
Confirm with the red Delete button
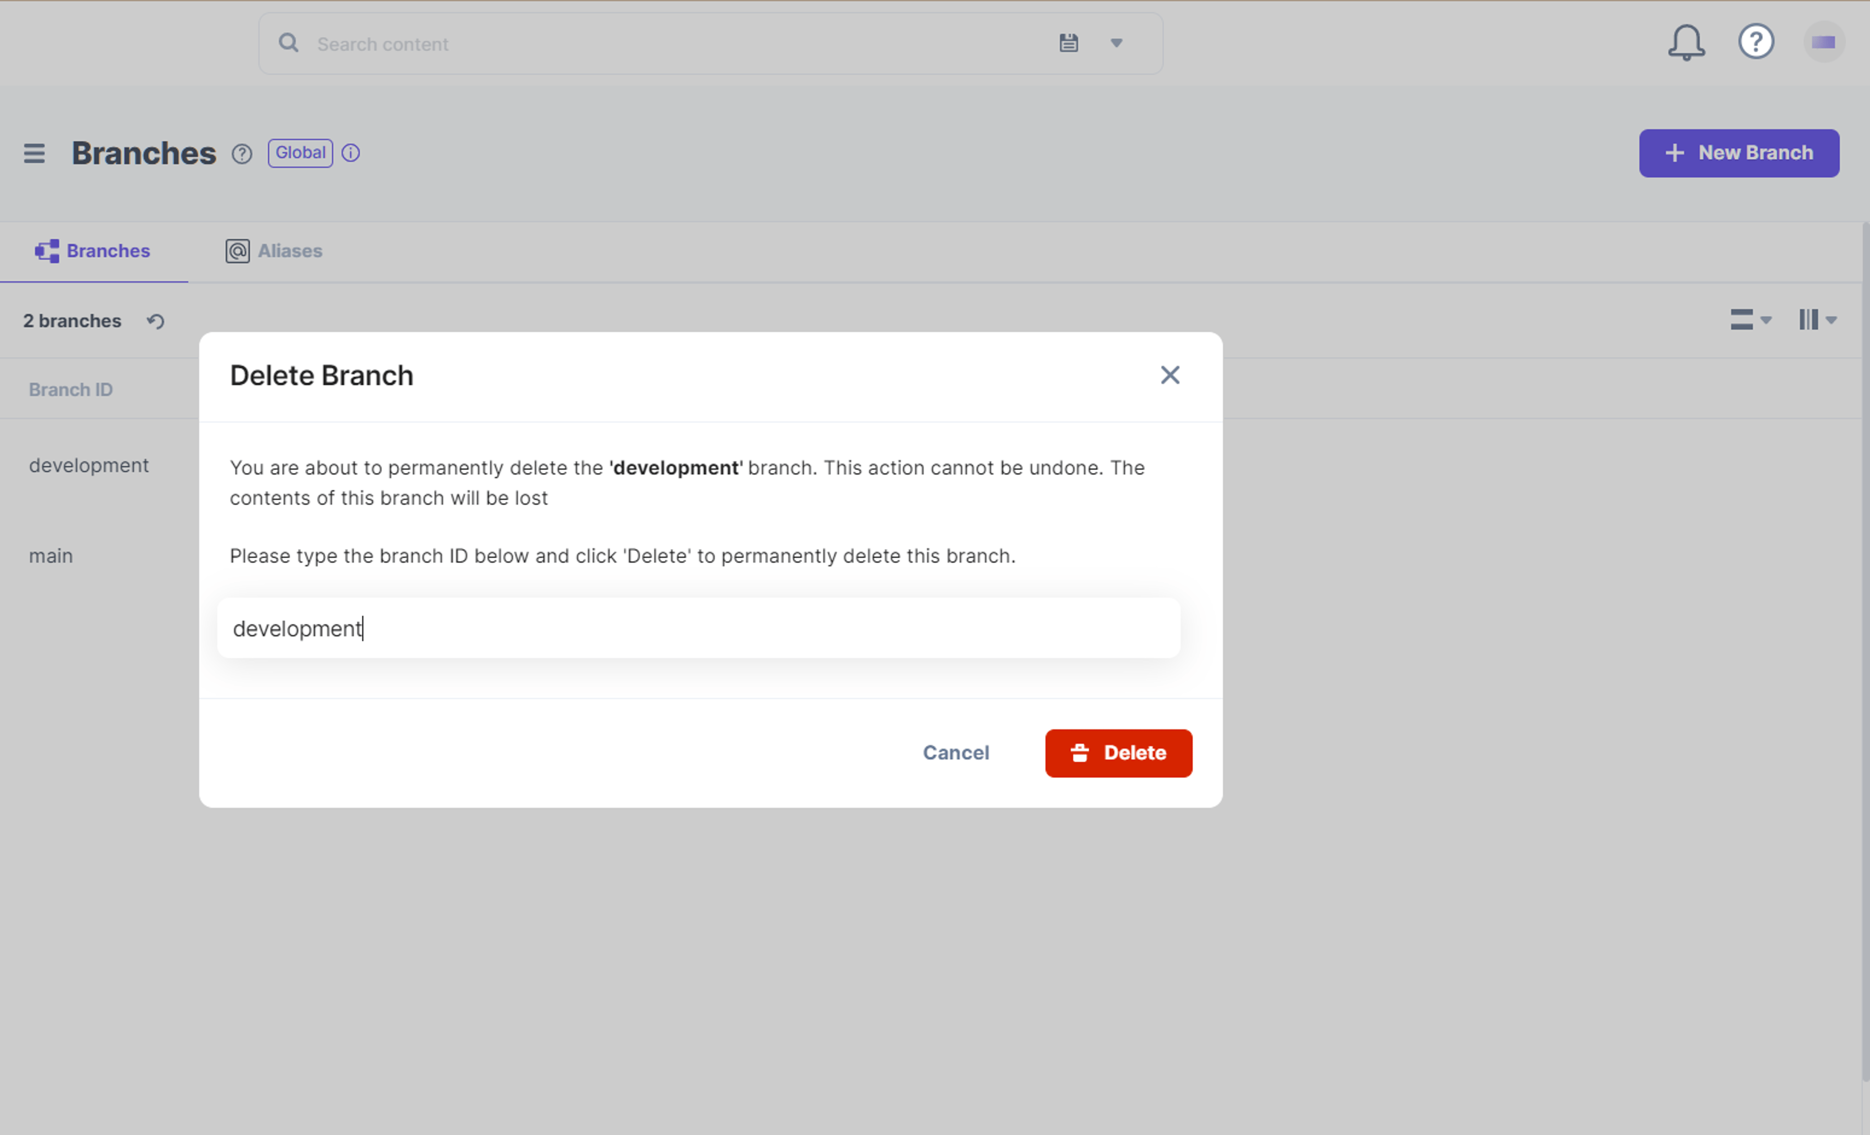coord(1118,753)
